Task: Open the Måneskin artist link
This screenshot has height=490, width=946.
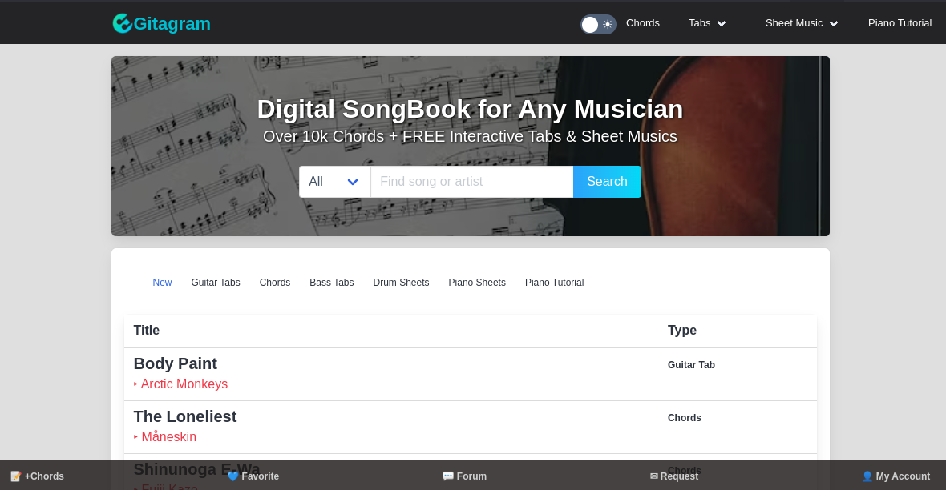Action: pos(168,437)
